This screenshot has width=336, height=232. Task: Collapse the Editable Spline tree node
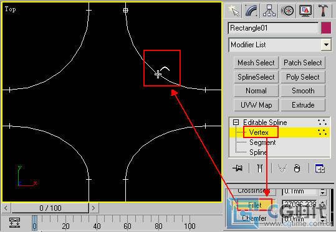[x=236, y=123]
